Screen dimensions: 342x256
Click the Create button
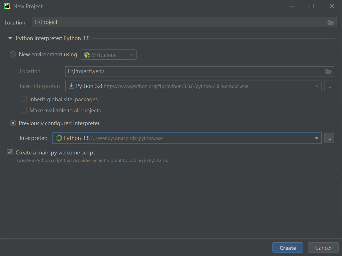[288, 247]
